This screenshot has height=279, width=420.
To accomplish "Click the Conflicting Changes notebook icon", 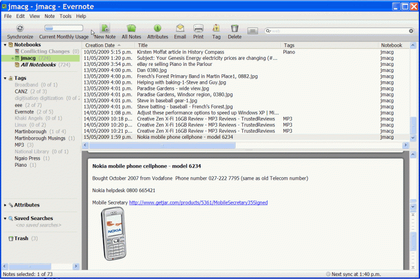I will click(17, 51).
